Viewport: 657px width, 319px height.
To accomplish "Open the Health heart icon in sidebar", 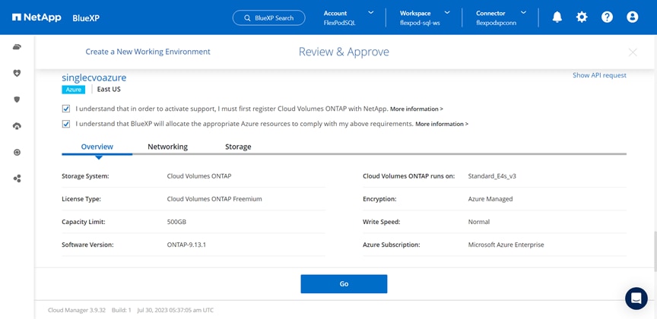I will coord(17,73).
